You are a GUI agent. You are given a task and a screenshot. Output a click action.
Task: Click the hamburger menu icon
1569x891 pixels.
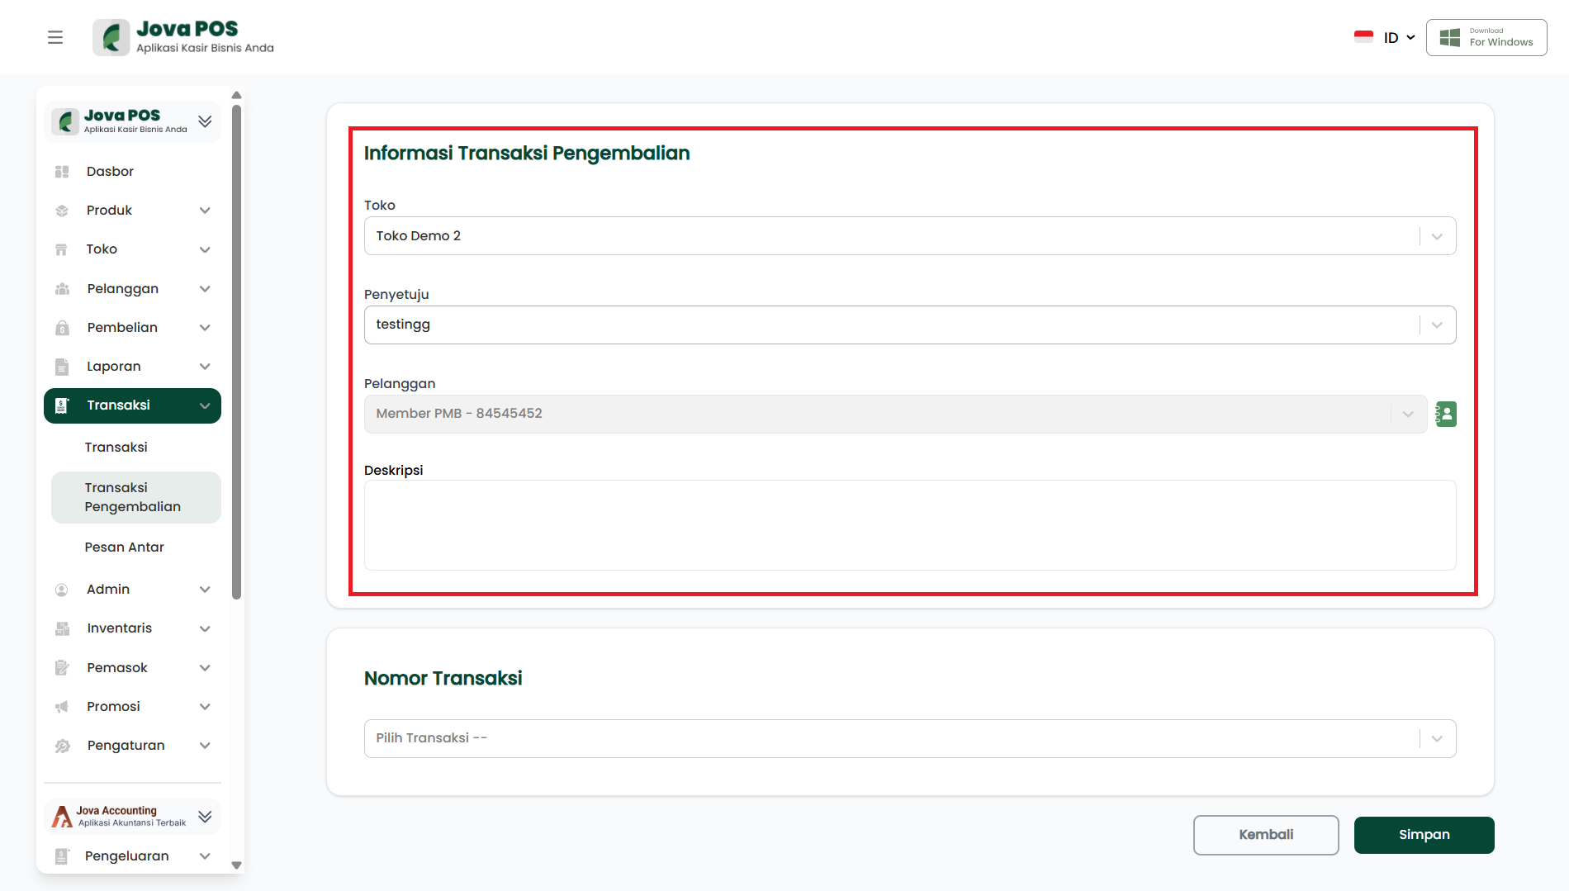click(55, 37)
